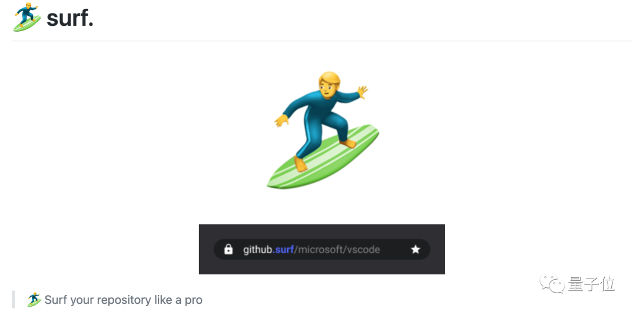Image resolution: width=636 pixels, height=312 pixels.
Task: Click the small surfer emoji beside the surf. heading
Action: click(x=27, y=17)
